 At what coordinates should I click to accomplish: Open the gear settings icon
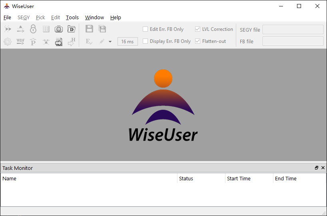point(8,42)
